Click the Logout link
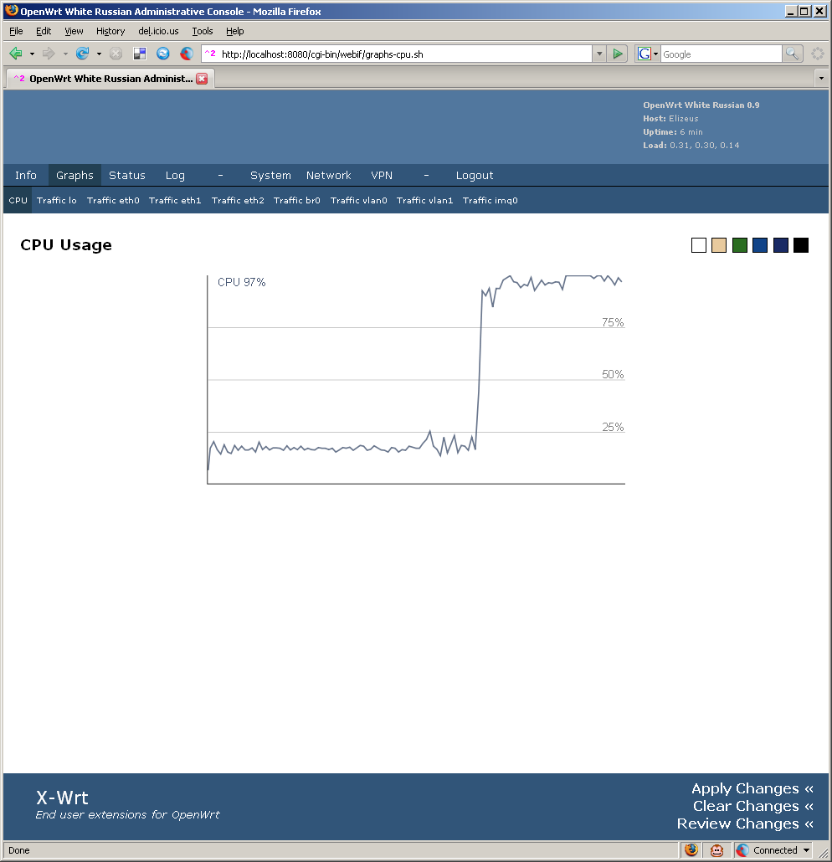The height and width of the screenshot is (862, 832). 475,176
